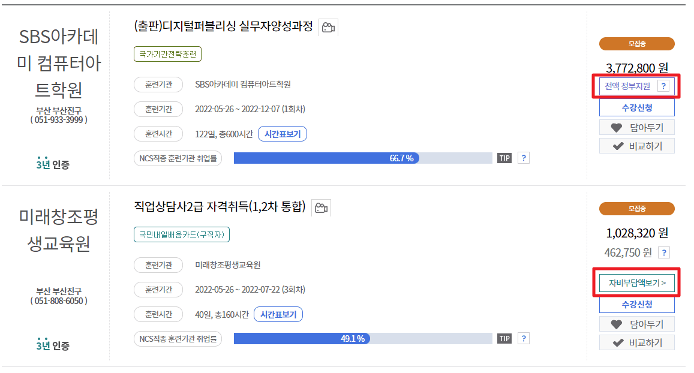Image resolution: width=694 pixels, height=373 pixels.
Task: Click question mark beside first course employment rate
Action: [x=522, y=158]
